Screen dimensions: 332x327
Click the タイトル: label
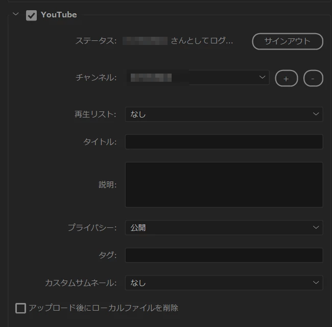tap(100, 142)
